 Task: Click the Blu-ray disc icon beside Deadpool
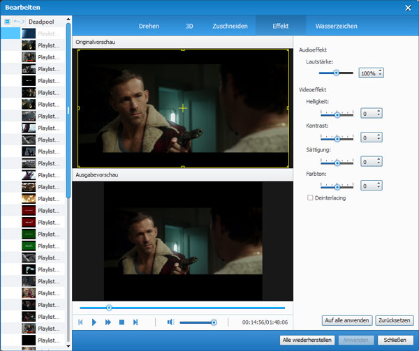(19, 22)
